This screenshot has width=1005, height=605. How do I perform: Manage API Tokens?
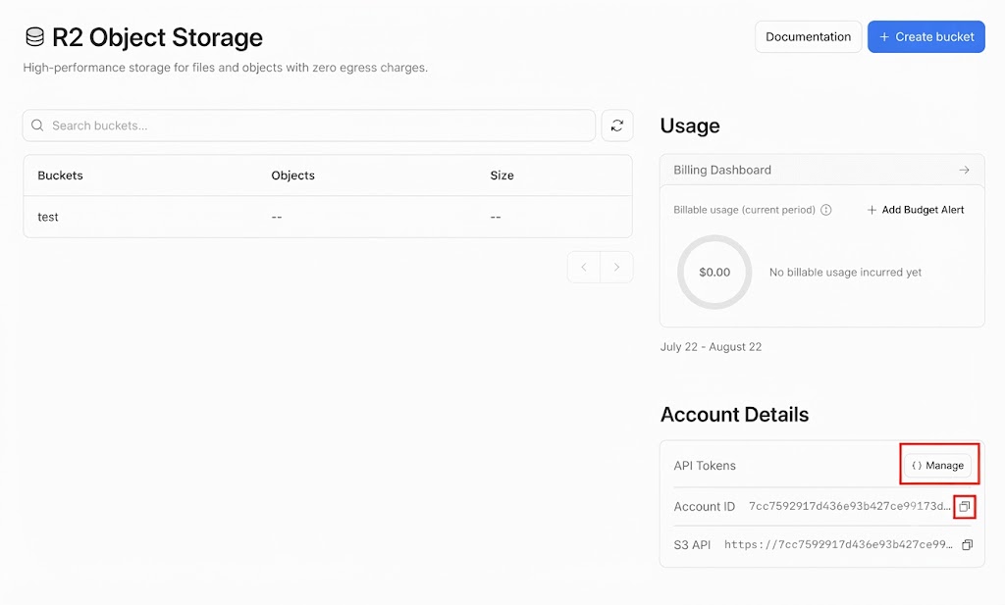point(937,466)
